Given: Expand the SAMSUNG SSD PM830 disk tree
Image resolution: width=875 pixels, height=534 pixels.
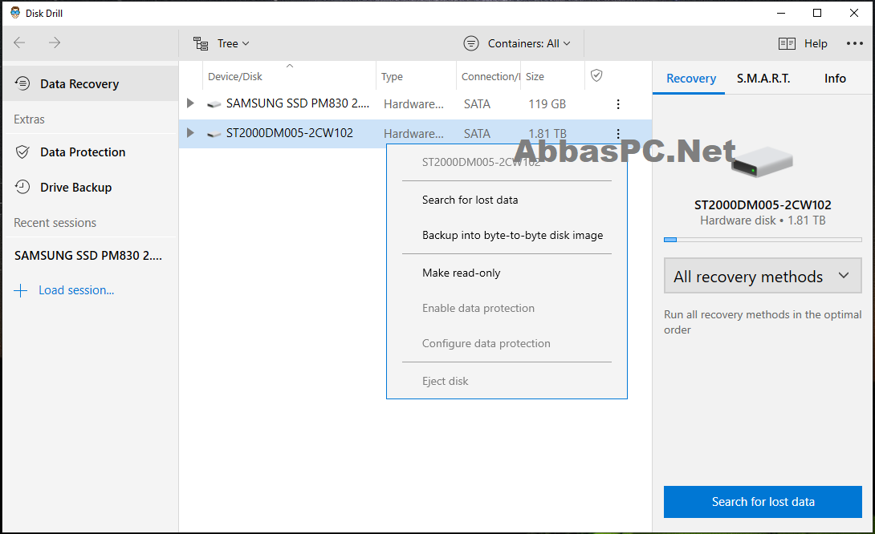Looking at the screenshot, I should click(x=190, y=103).
